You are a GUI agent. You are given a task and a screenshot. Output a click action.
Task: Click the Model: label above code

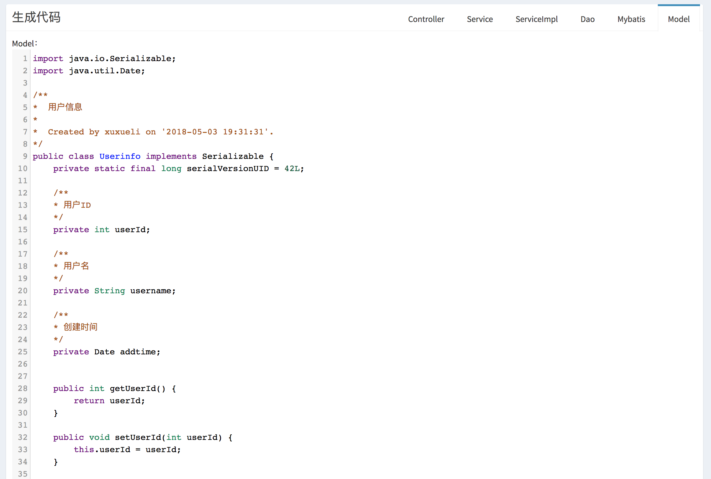(x=24, y=44)
